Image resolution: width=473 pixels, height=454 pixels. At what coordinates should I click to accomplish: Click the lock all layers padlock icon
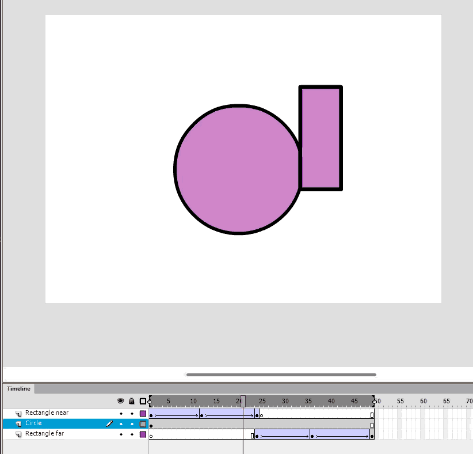tap(132, 401)
